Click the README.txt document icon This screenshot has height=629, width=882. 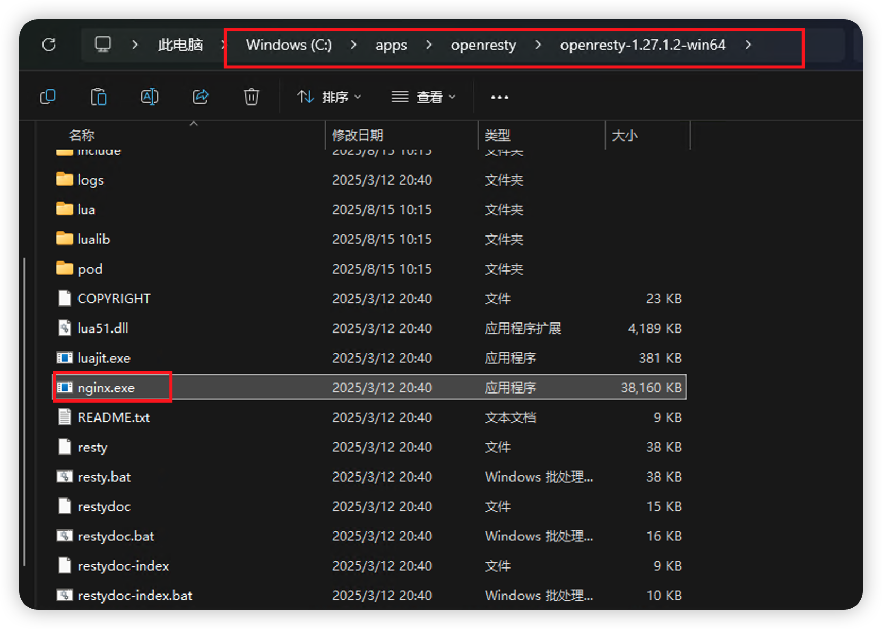[65, 417]
